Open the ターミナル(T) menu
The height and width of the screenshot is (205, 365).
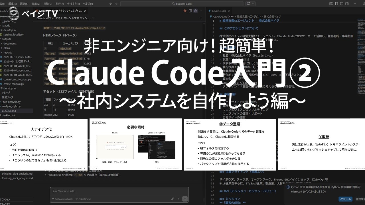[74, 4]
